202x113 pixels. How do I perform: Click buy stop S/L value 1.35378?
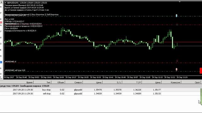(x=117, y=90)
